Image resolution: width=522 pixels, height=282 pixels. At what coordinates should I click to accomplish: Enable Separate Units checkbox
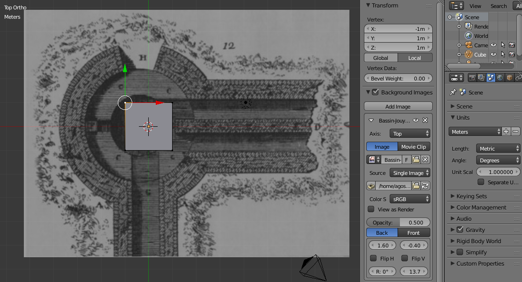click(481, 182)
